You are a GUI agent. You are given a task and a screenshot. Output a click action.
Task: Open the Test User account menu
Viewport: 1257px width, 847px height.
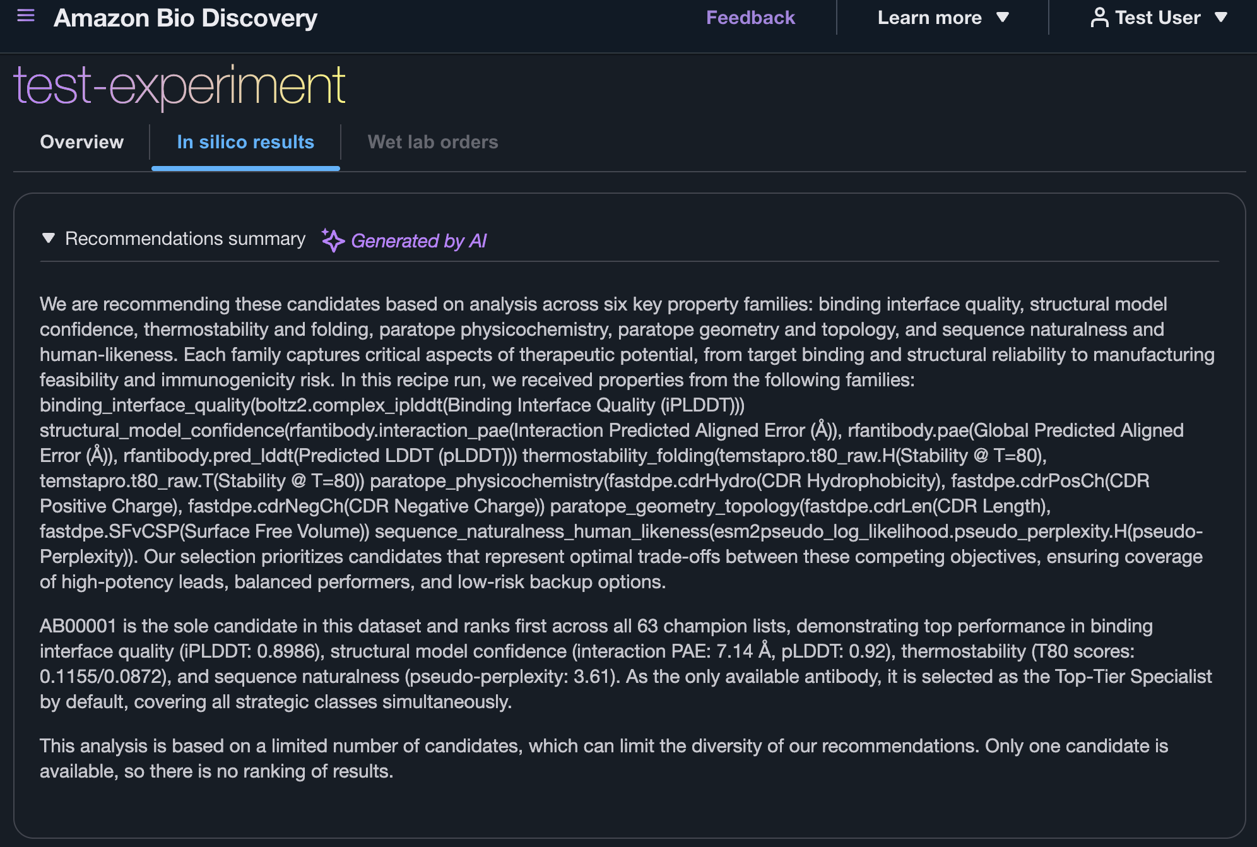(x=1159, y=18)
